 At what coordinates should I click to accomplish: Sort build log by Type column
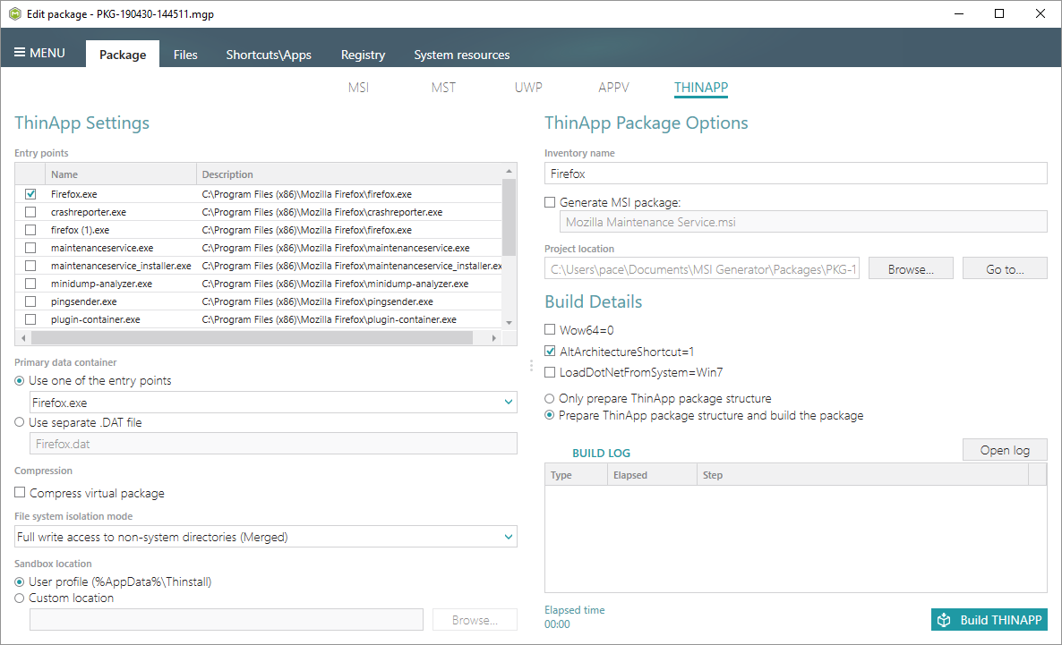tap(576, 475)
